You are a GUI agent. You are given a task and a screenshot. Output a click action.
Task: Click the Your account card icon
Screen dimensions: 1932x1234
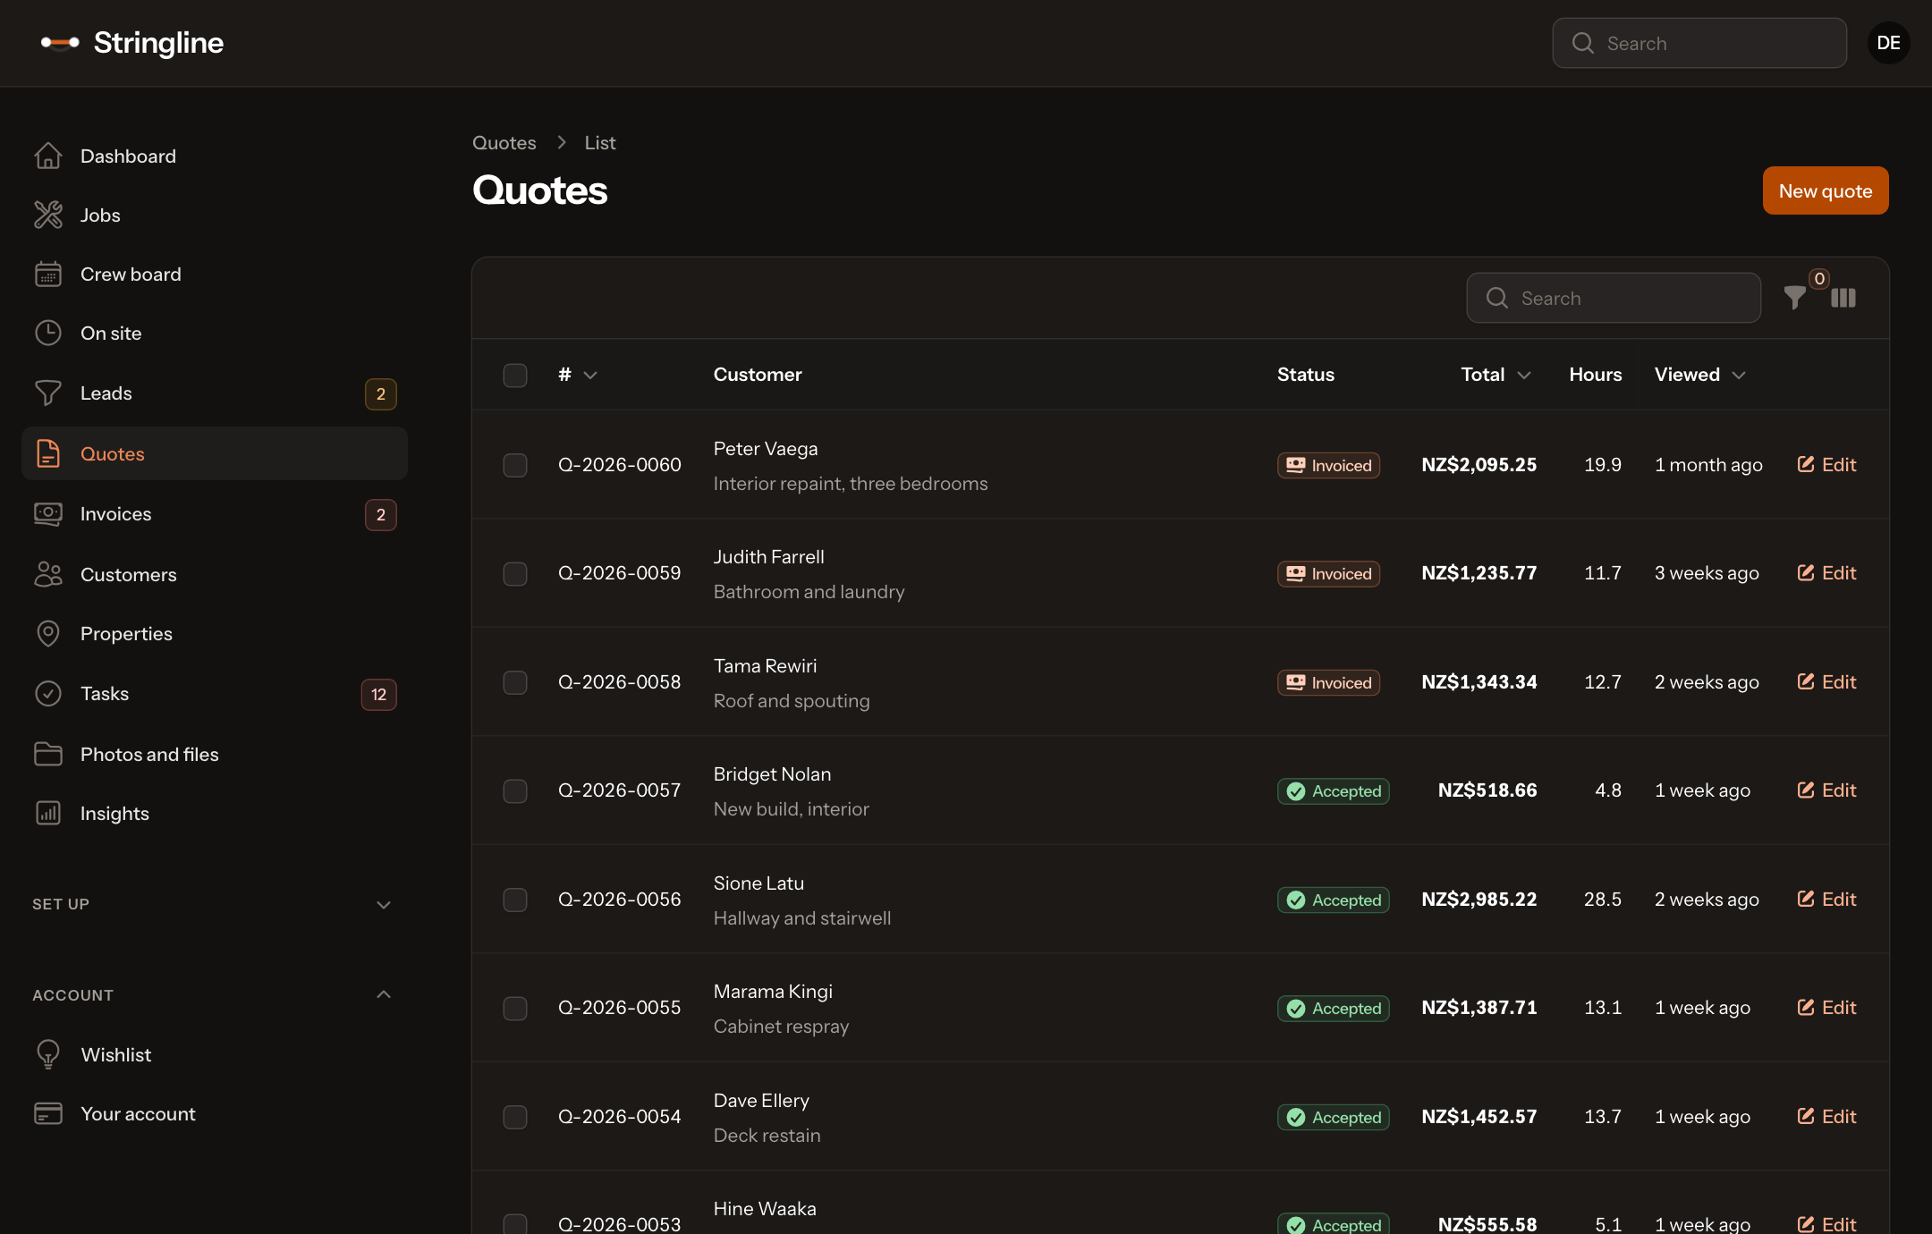tap(48, 1113)
